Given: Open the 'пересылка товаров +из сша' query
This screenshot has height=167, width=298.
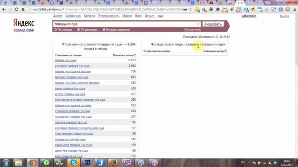Looking at the screenshot, I should 74,145.
